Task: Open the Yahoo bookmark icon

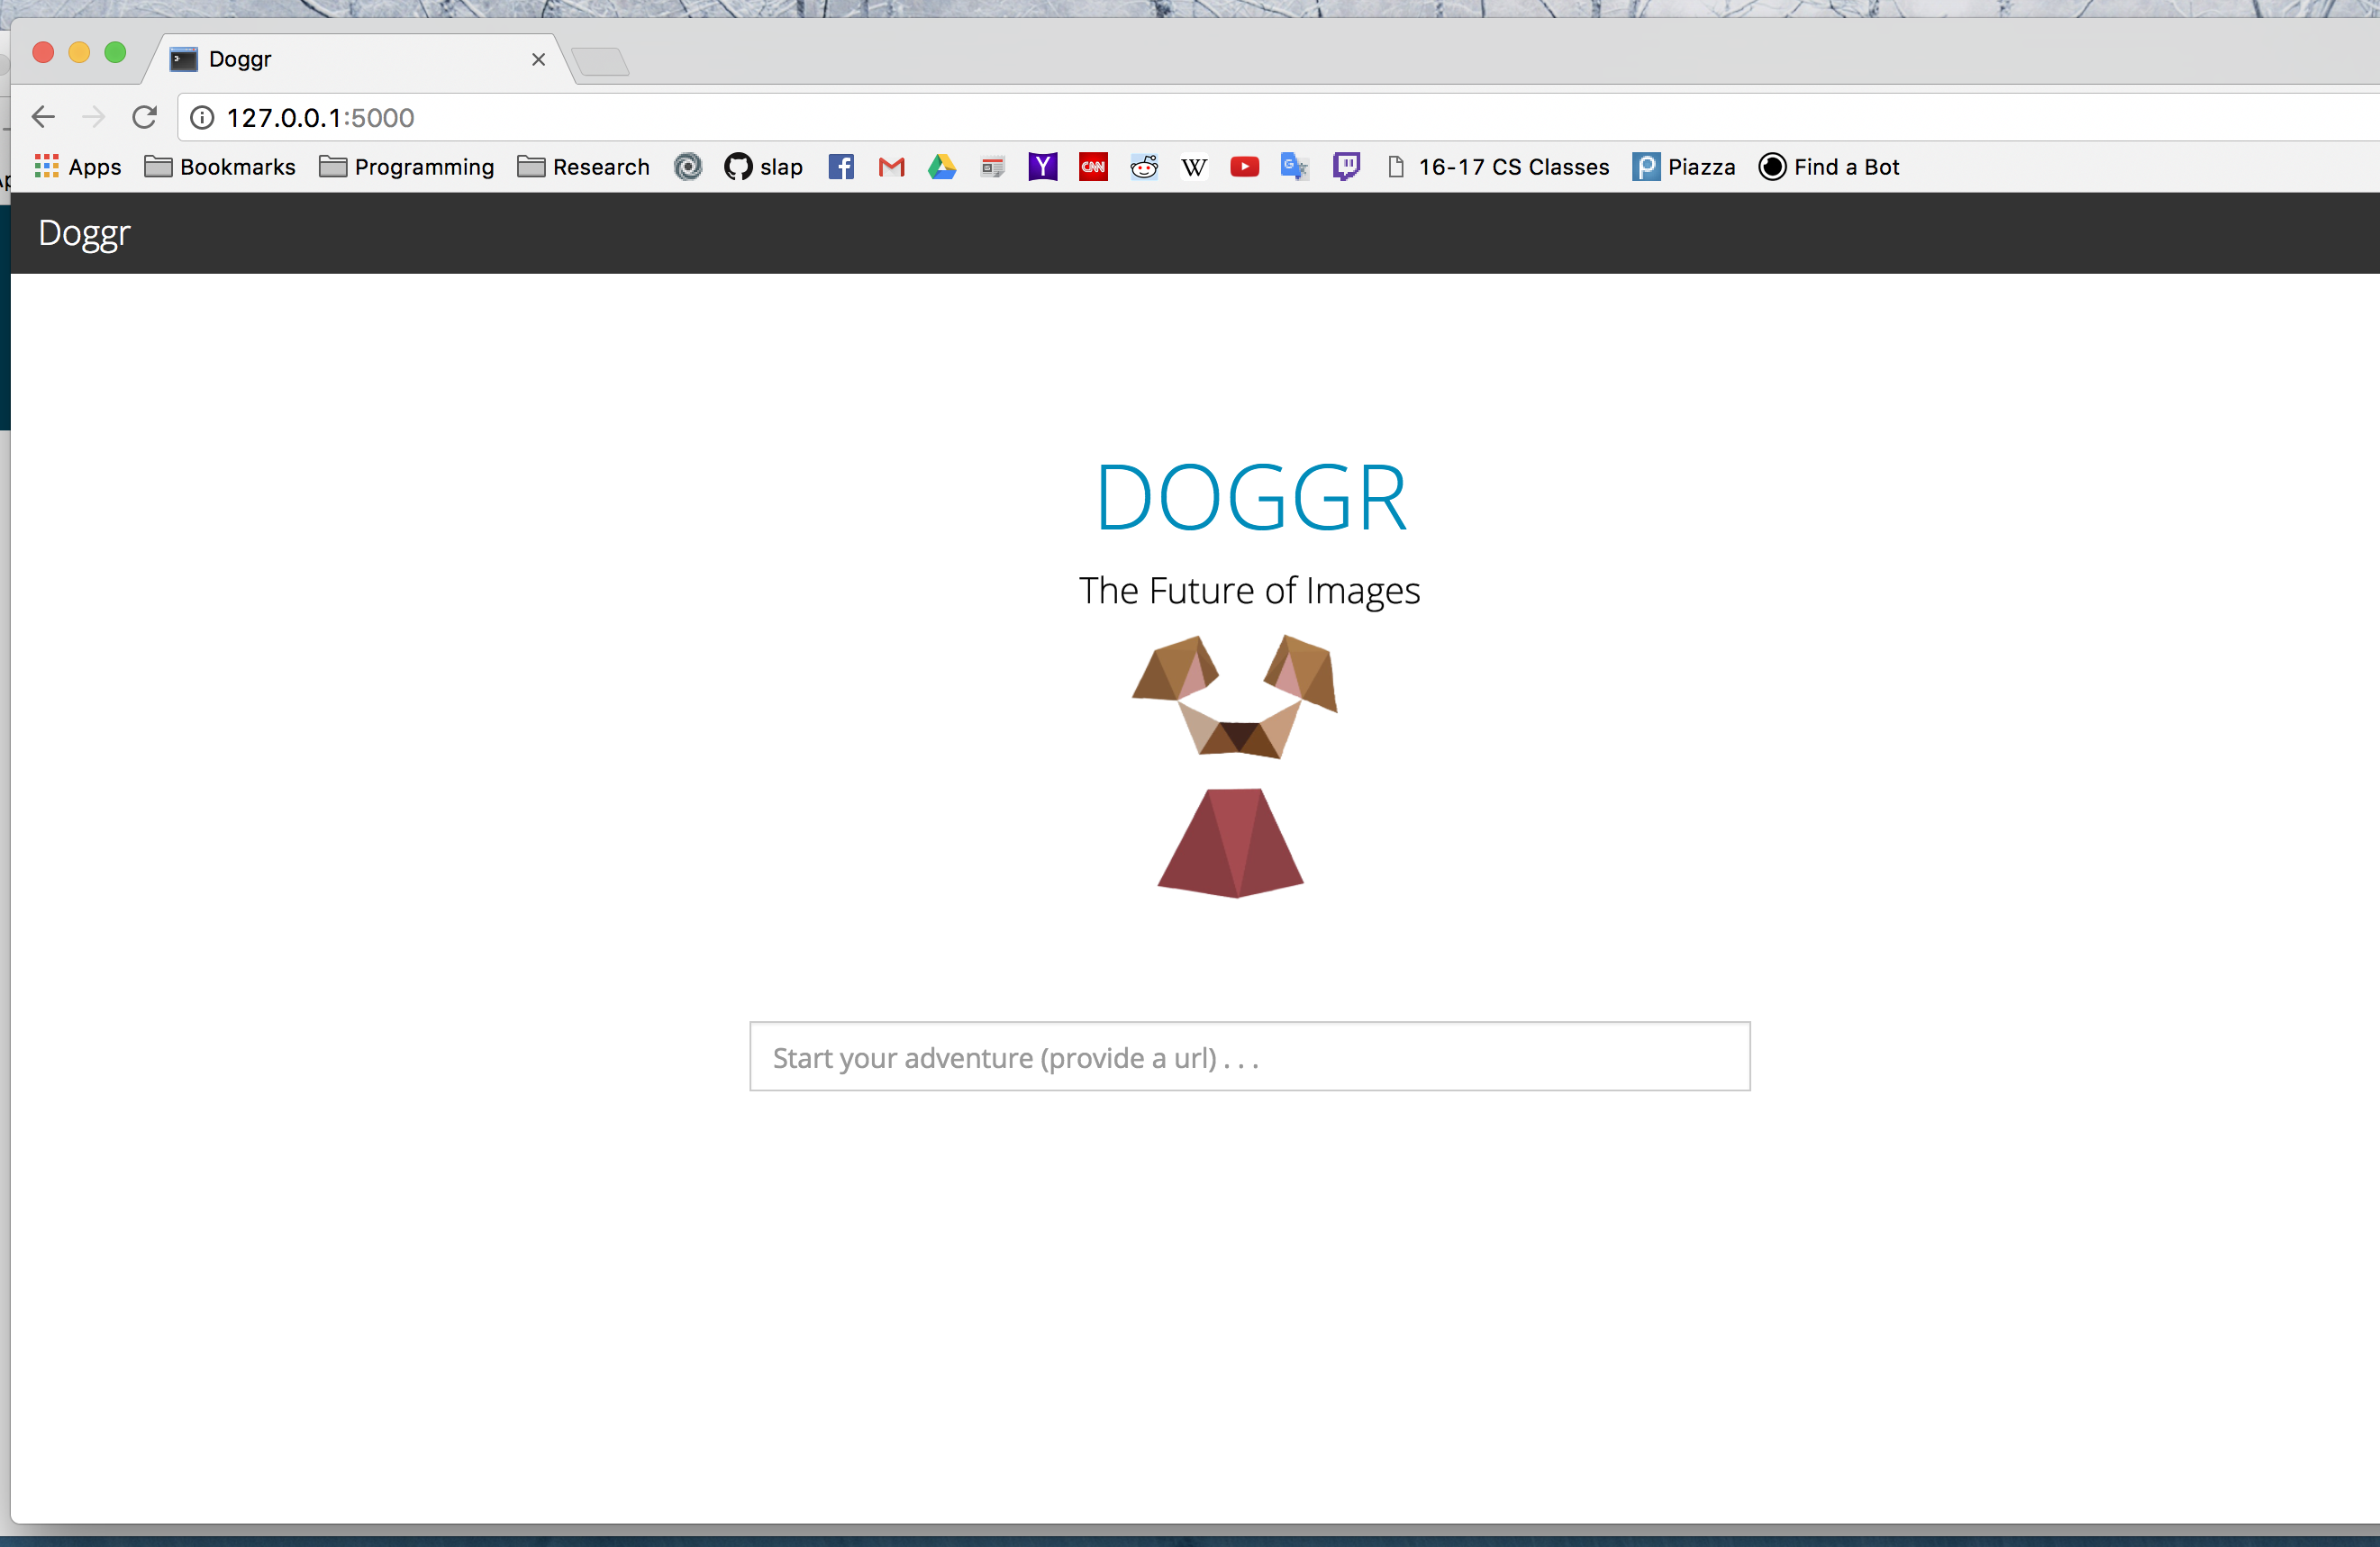Action: [1042, 167]
